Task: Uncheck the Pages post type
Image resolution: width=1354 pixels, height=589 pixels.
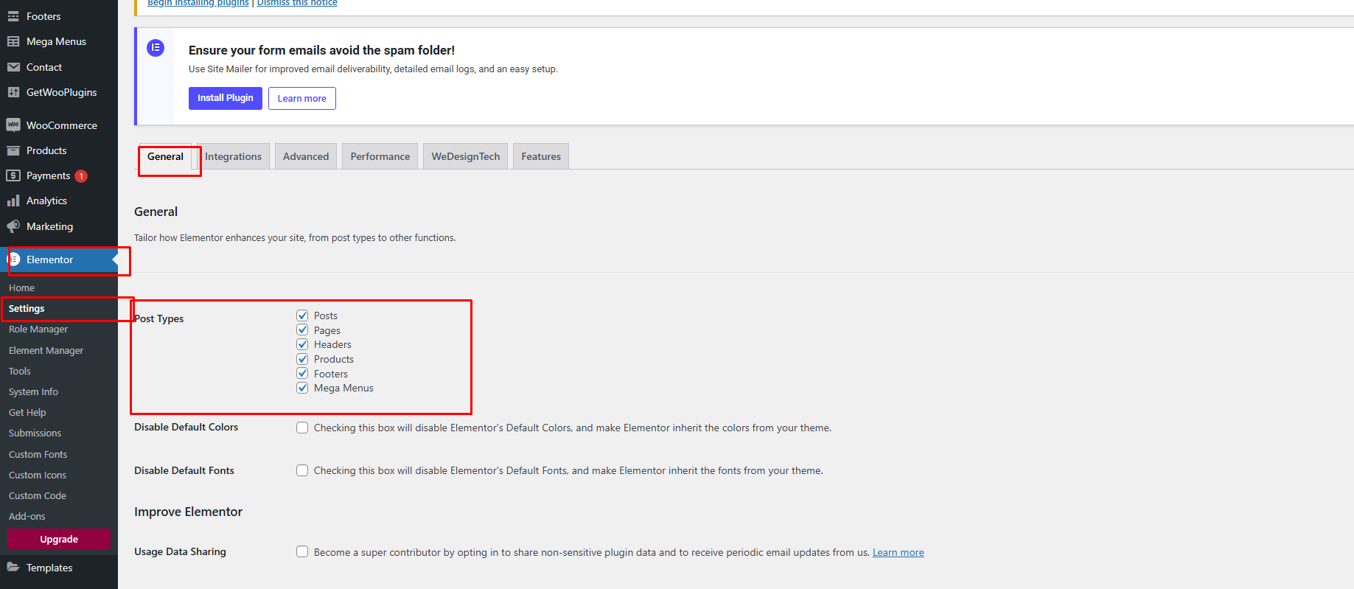Action: (302, 330)
